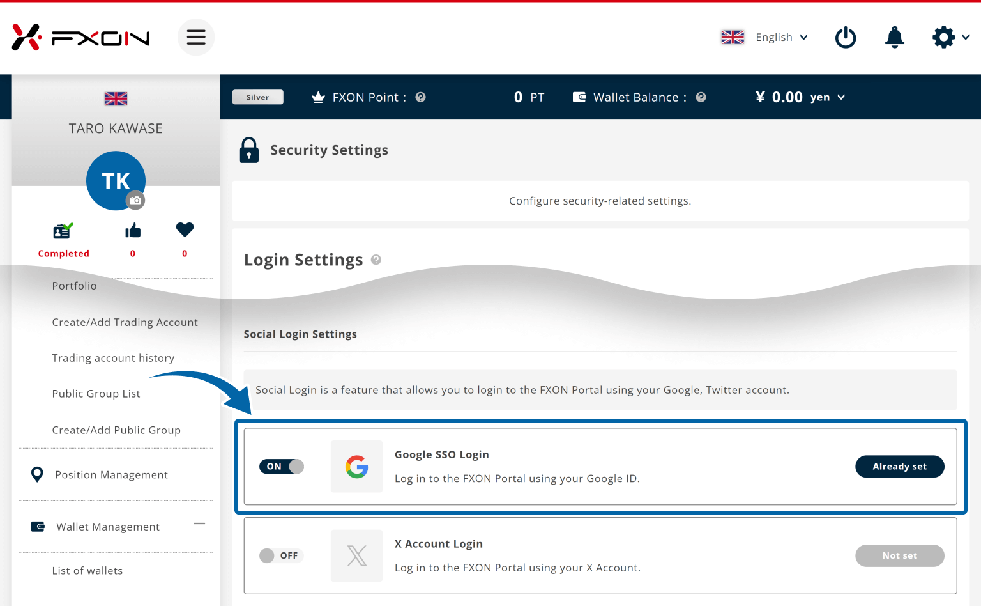Open Create/Add Public Group
Viewport: 981px width, 606px height.
pyautogui.click(x=116, y=430)
